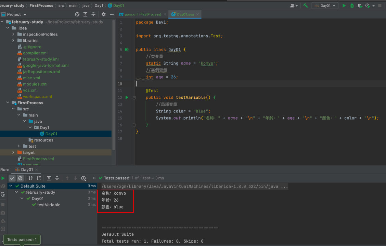Collapse february-study node in test results

pos(16,192)
